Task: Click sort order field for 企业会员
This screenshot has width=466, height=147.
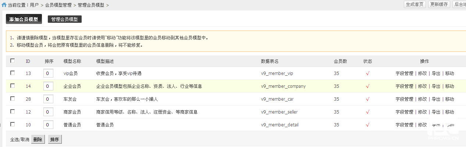Action: point(49,86)
